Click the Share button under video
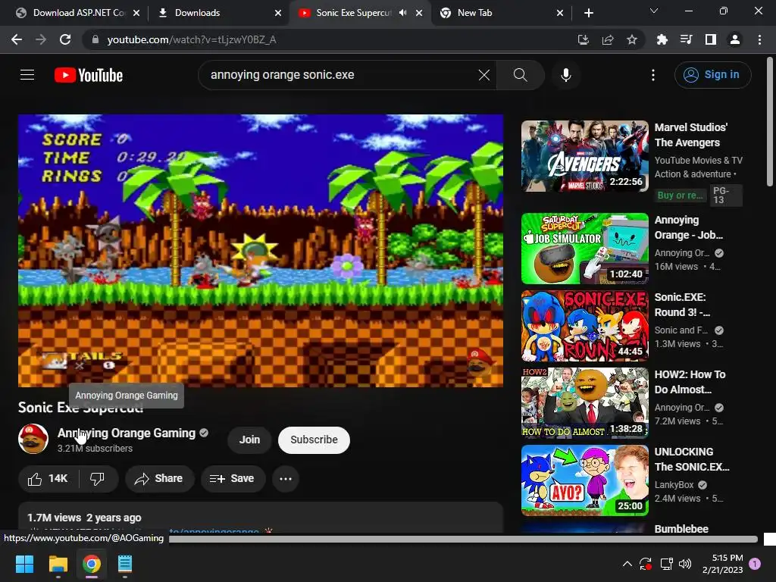The width and height of the screenshot is (776, 582). pyautogui.click(x=159, y=479)
